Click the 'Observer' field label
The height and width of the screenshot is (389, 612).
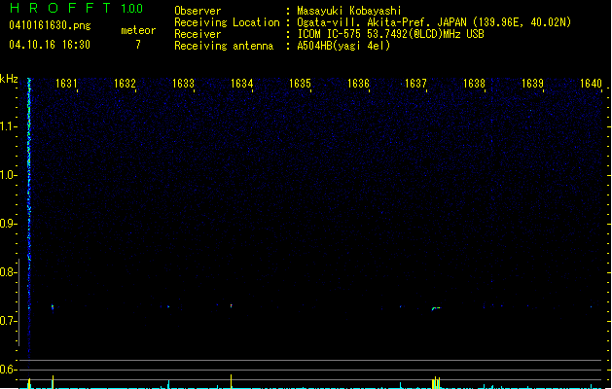coord(198,11)
